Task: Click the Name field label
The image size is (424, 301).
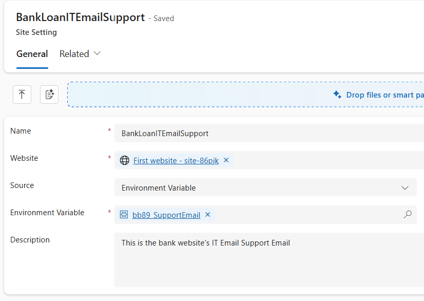Action: 21,131
